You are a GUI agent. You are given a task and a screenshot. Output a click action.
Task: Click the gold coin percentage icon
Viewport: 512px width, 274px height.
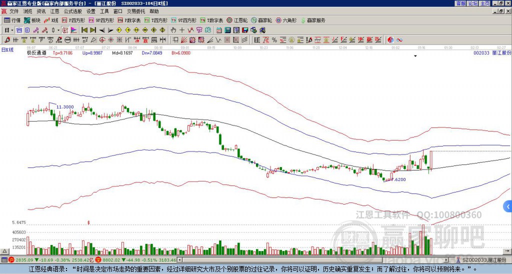click(291, 40)
